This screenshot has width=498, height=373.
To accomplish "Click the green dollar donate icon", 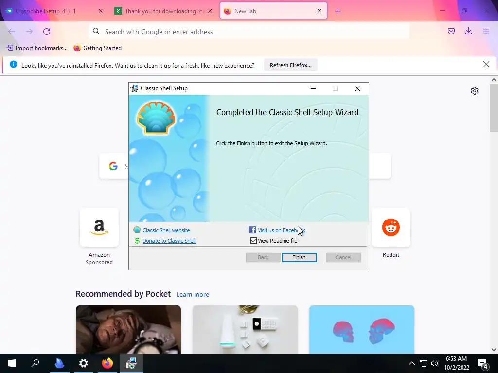I will pos(137,241).
